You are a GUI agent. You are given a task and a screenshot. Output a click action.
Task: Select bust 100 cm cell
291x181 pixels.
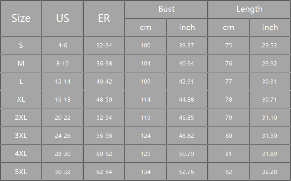pyautogui.click(x=145, y=46)
